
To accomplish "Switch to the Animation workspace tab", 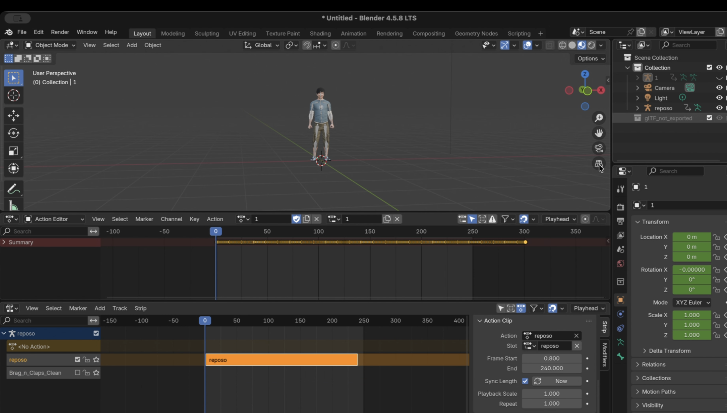I will 353,33.
